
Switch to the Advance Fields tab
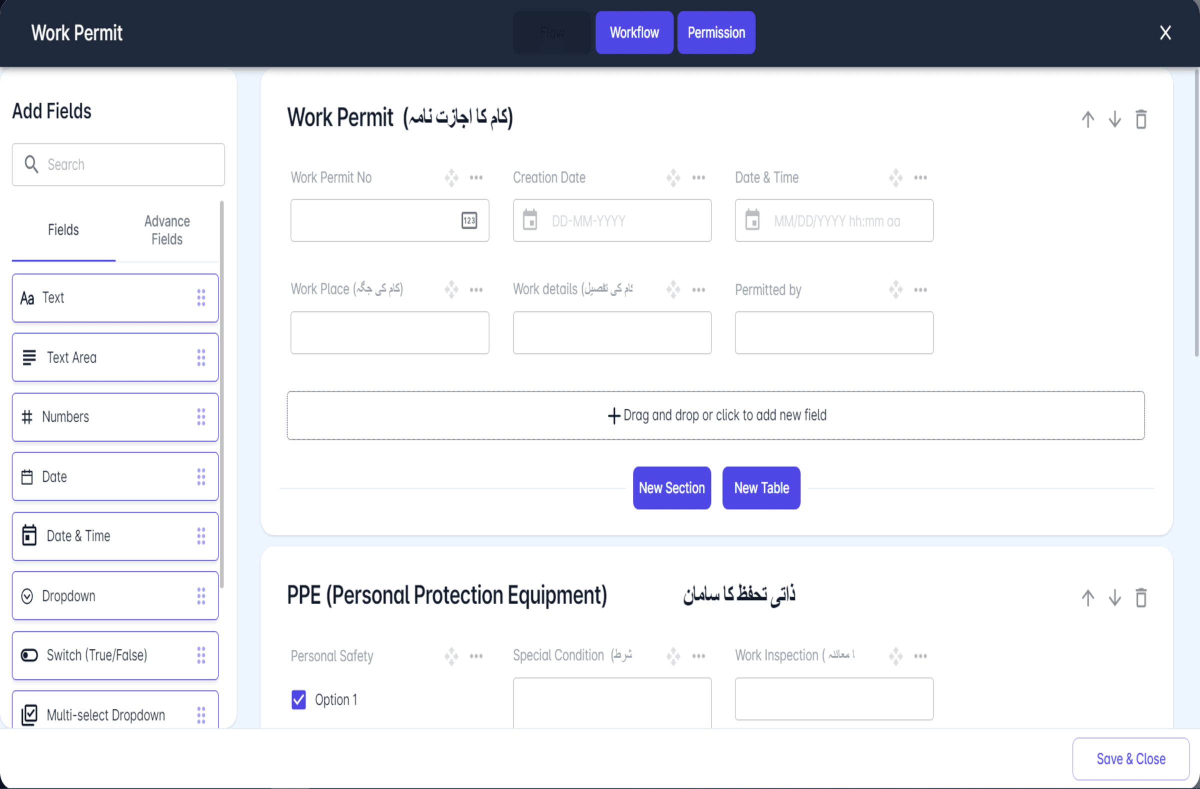tap(166, 230)
